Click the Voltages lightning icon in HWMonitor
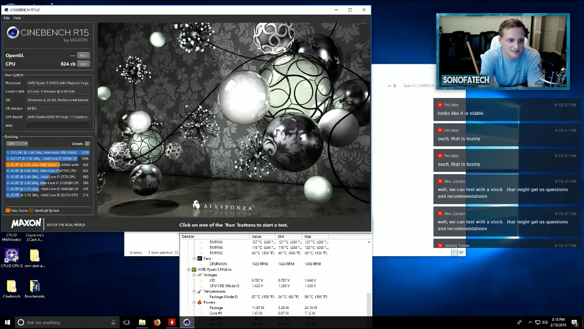This screenshot has width=584, height=329. pos(200,275)
